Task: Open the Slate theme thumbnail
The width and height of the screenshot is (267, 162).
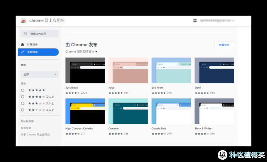Action: (214, 70)
